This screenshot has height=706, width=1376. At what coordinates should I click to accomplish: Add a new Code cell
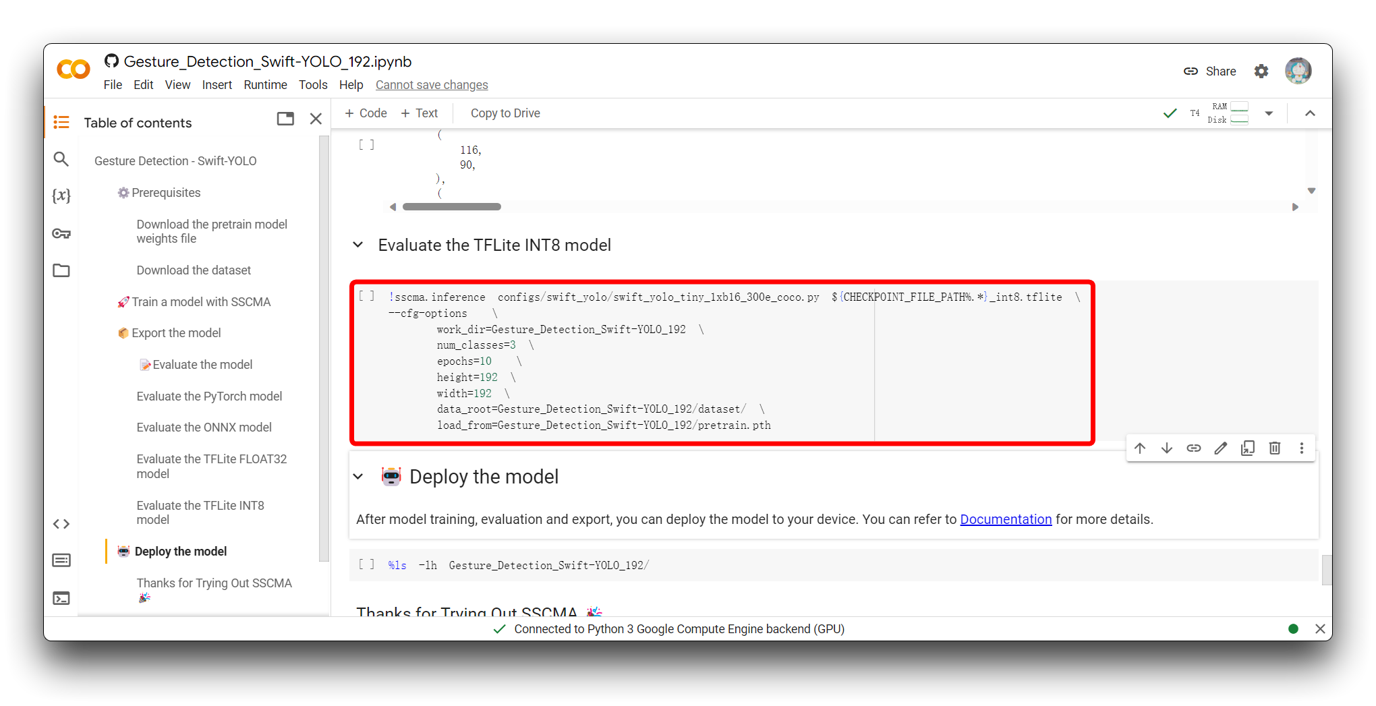click(x=366, y=113)
